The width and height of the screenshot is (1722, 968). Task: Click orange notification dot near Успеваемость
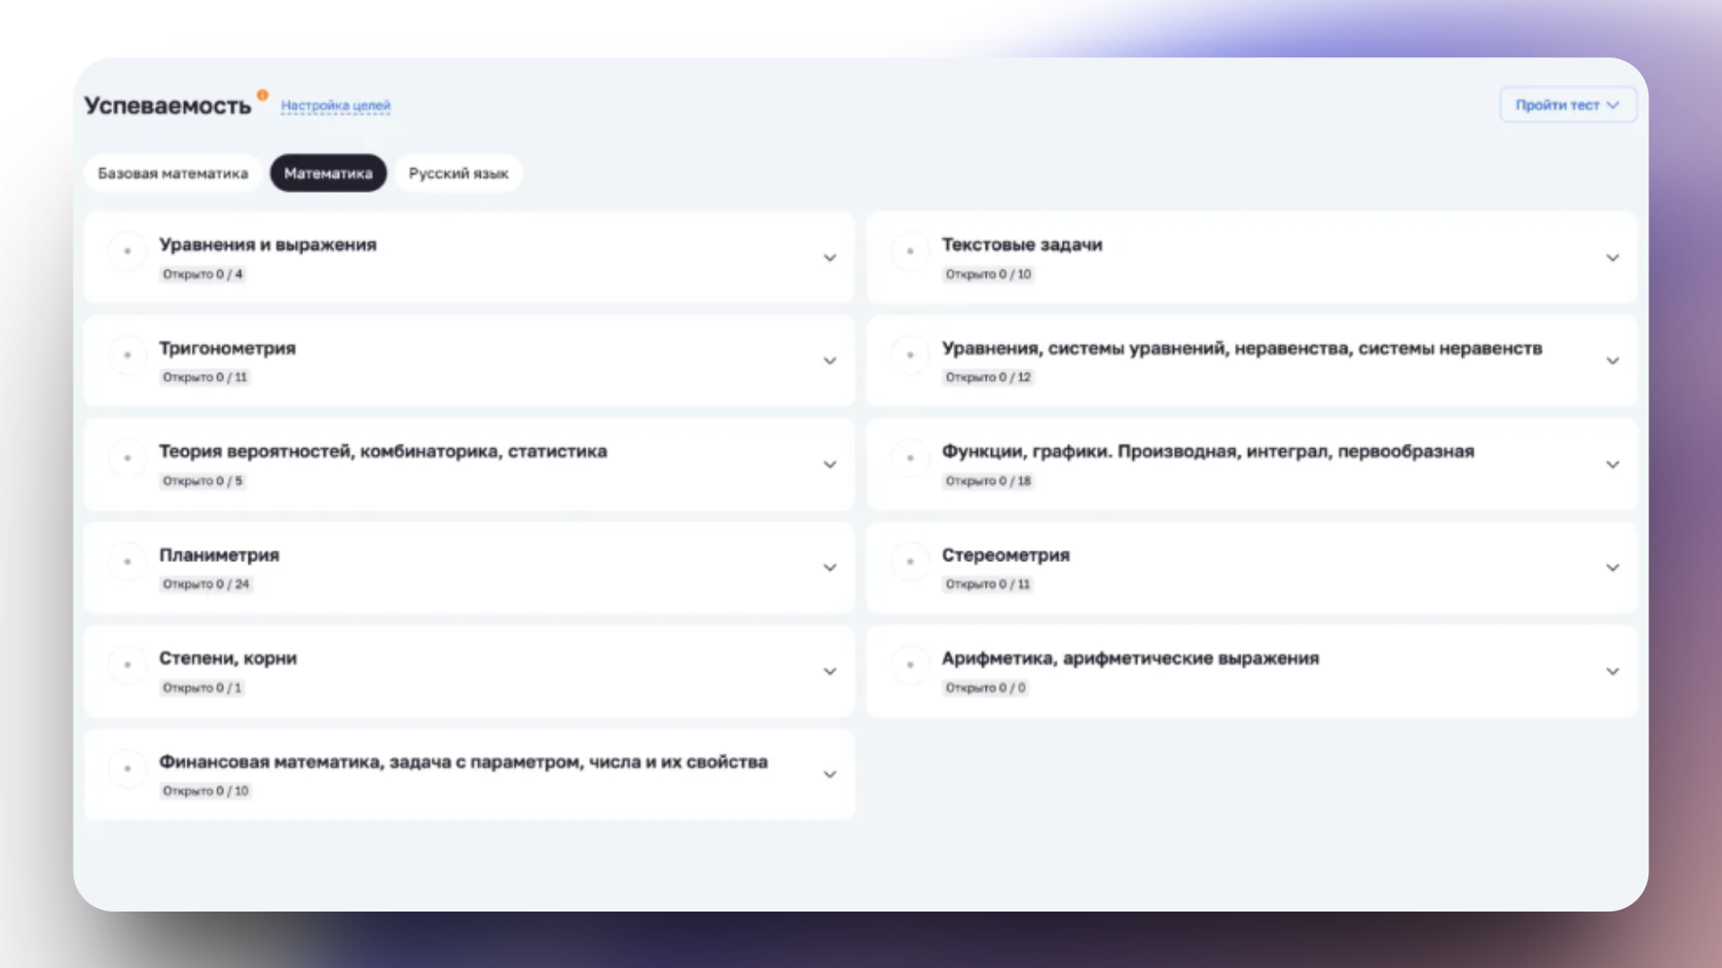(x=263, y=95)
